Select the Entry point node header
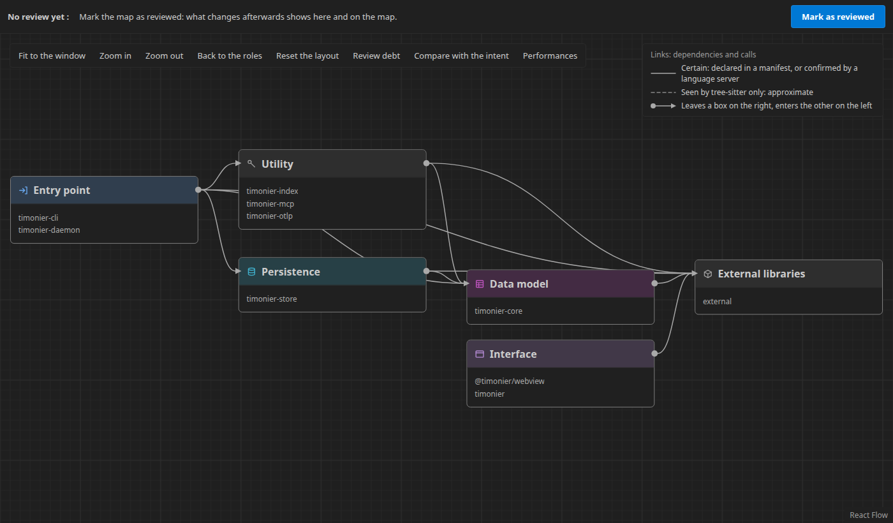The width and height of the screenshot is (893, 523). [x=104, y=190]
